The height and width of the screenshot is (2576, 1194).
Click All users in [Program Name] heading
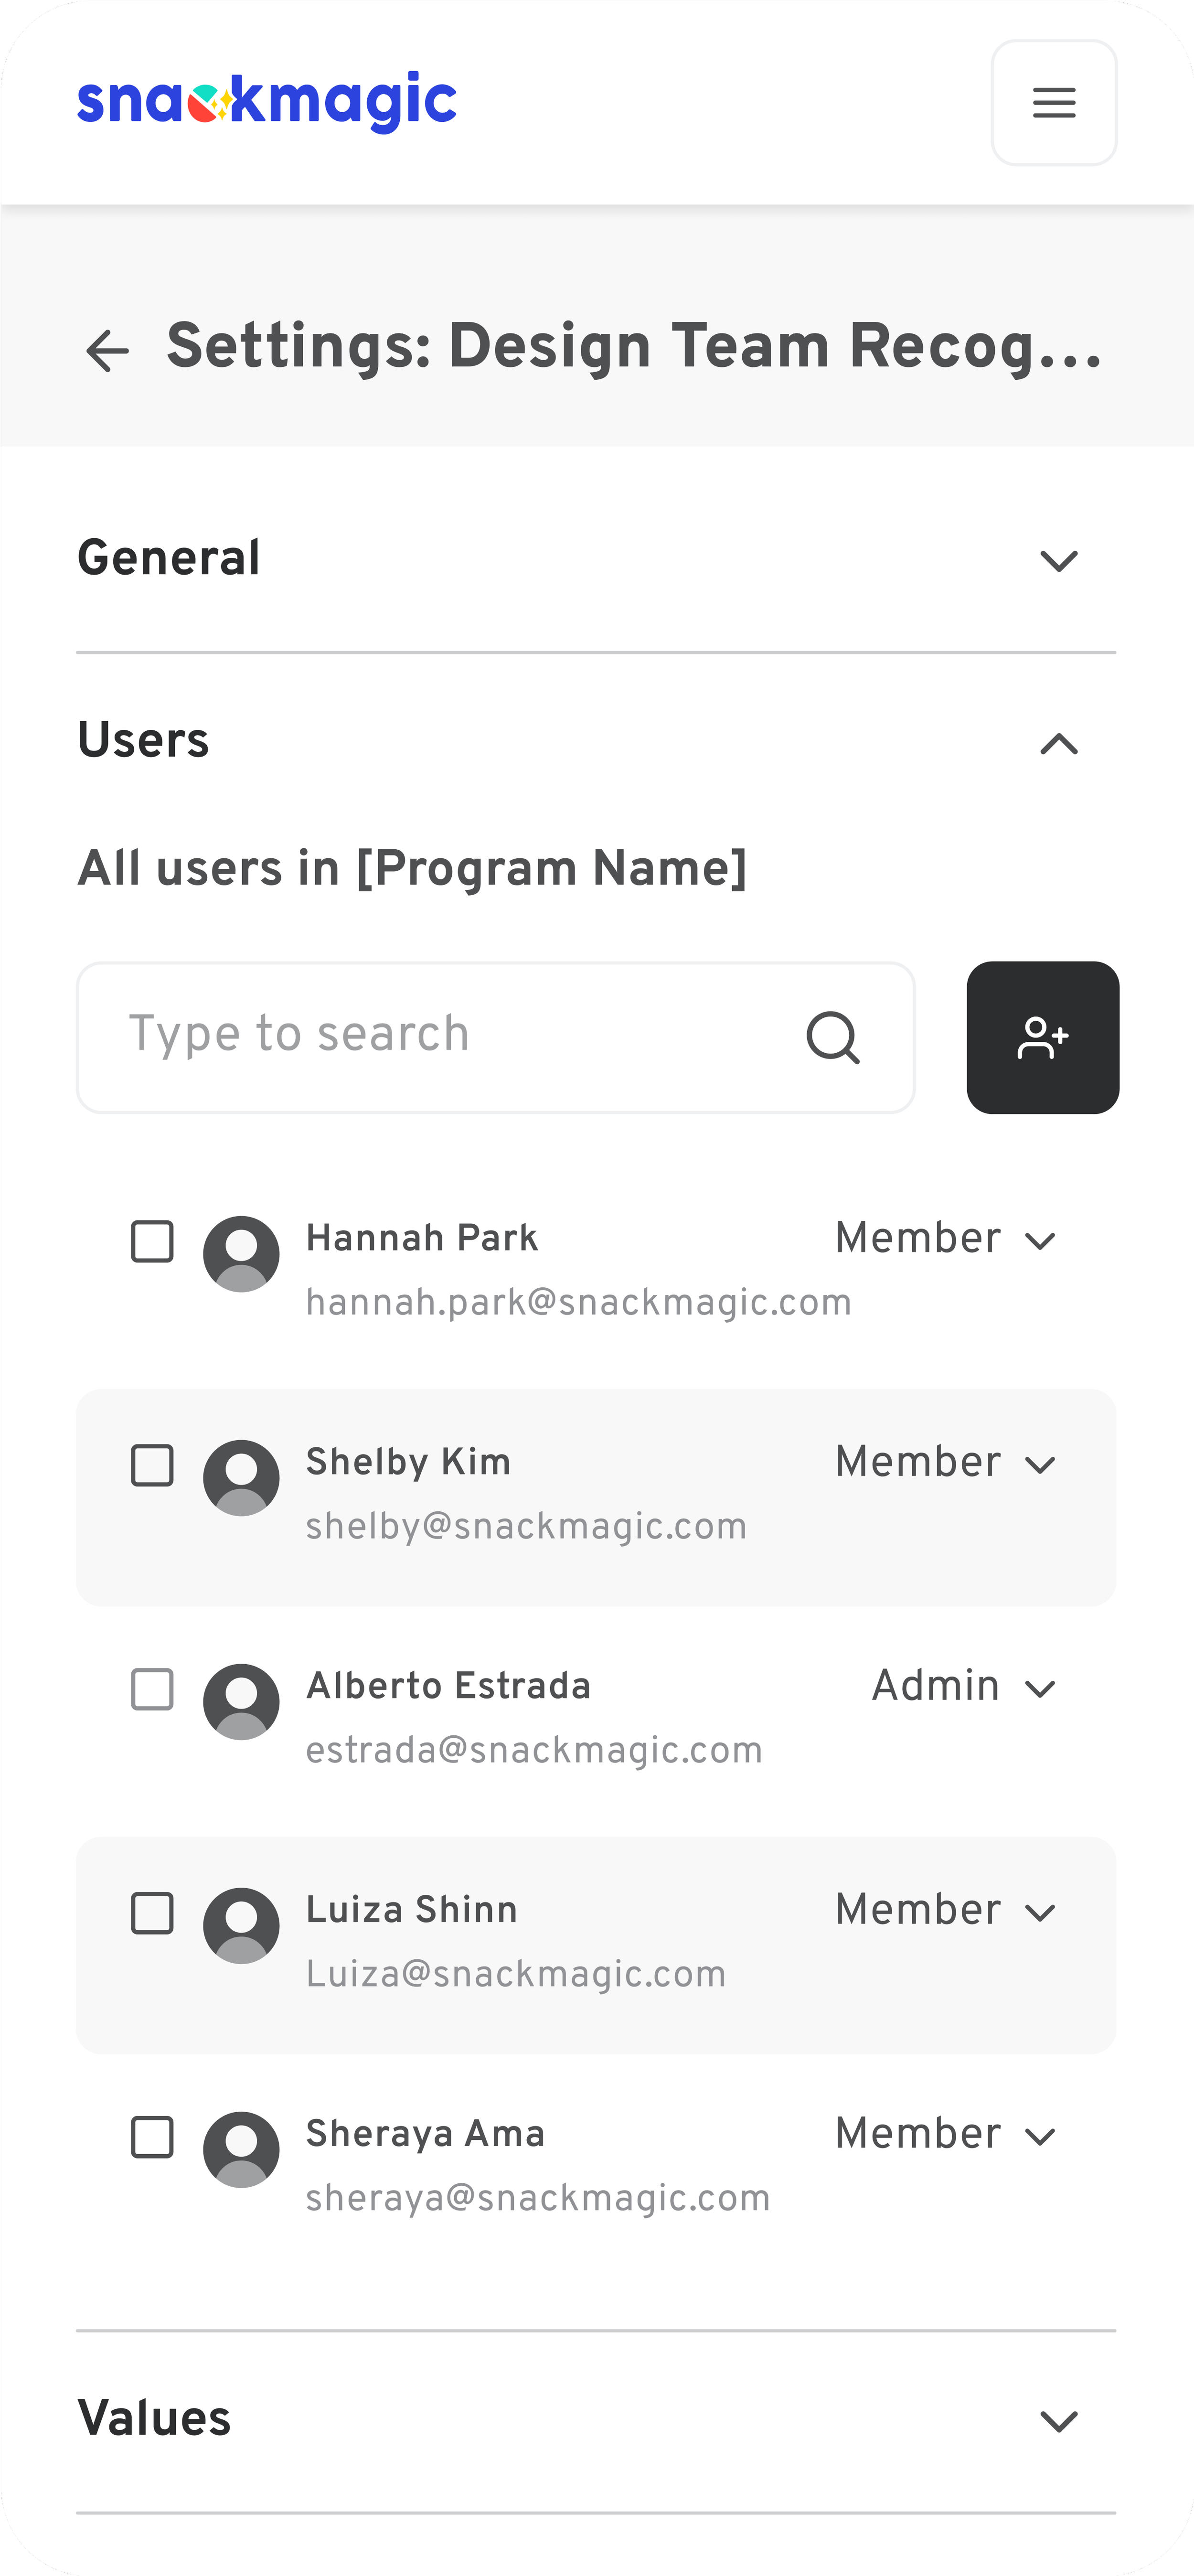[412, 869]
